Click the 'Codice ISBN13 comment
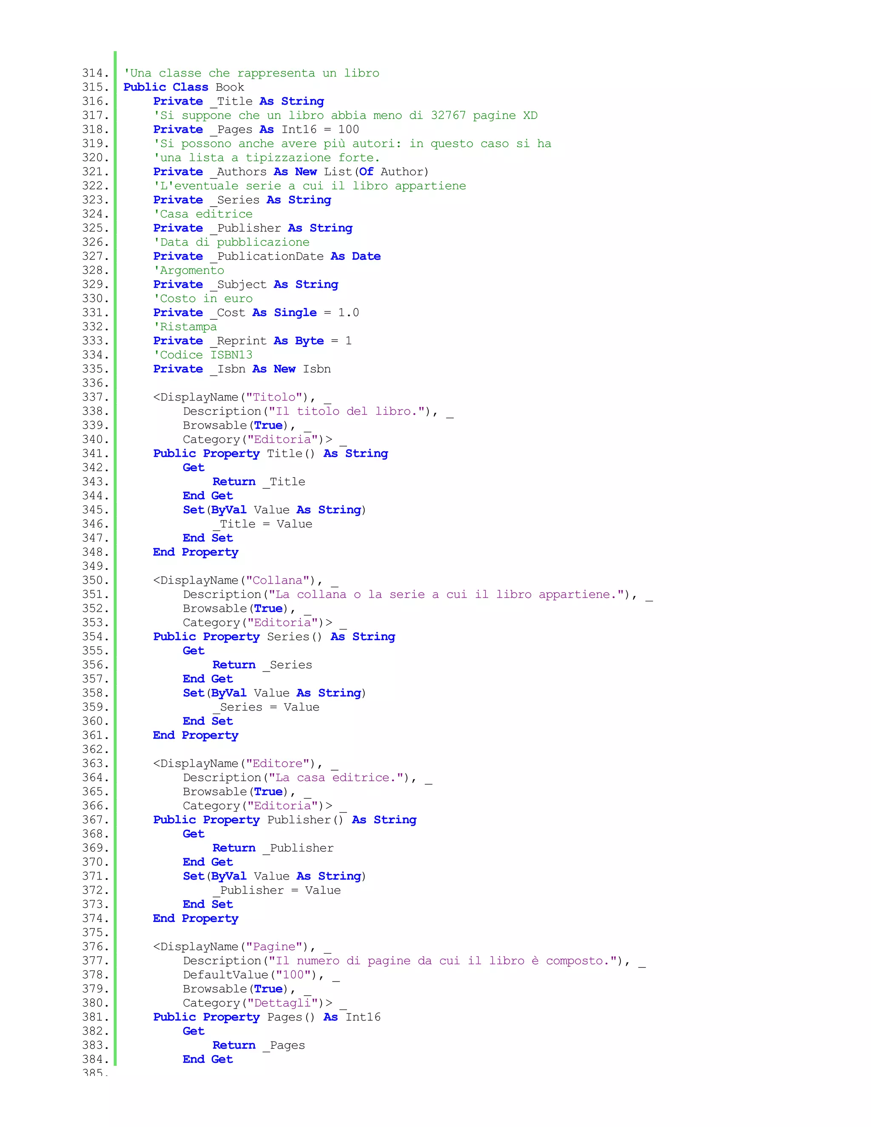Viewport: 871px width, 1127px height. pyautogui.click(x=203, y=355)
